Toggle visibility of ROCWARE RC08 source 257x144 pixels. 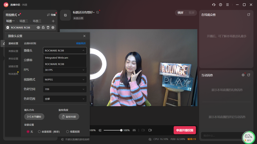[x=38, y=27]
